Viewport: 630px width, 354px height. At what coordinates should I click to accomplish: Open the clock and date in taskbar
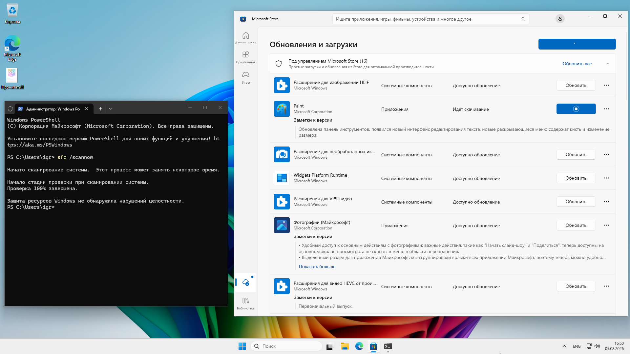[x=614, y=346]
